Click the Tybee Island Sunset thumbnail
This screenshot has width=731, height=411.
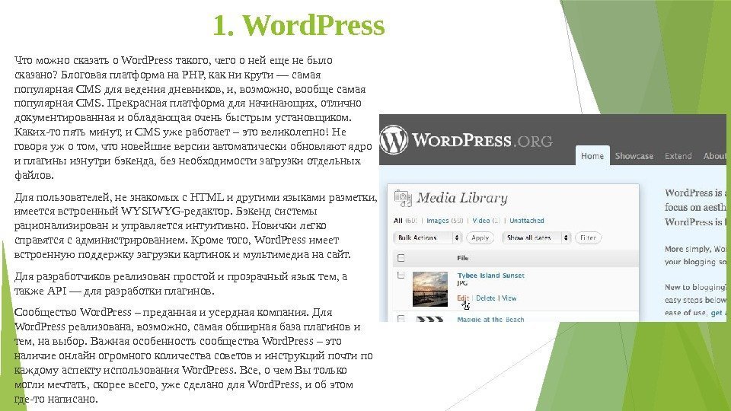(429, 289)
